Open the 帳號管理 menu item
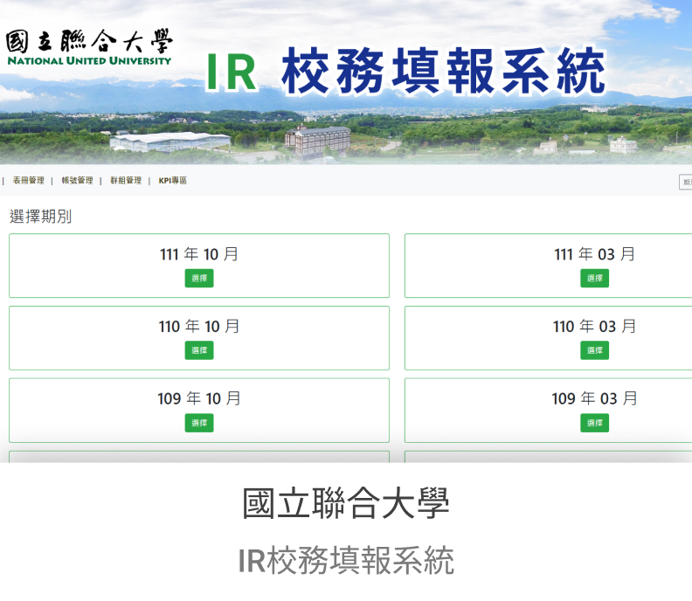 [x=77, y=181]
